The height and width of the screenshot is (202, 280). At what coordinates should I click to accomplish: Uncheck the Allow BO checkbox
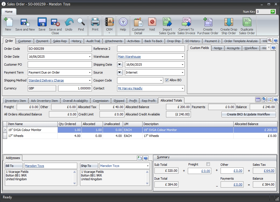click(x=167, y=80)
